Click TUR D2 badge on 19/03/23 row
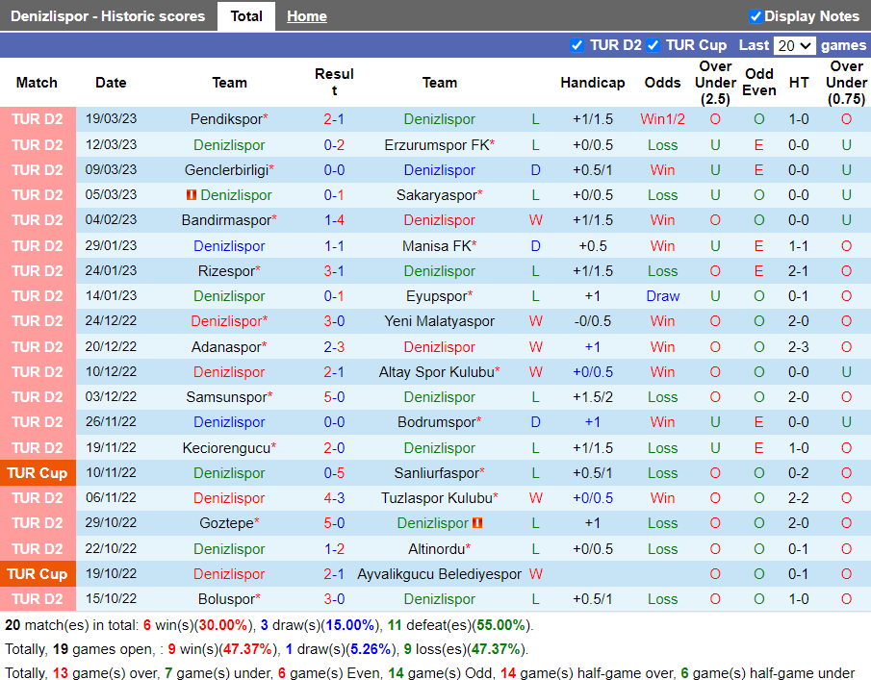This screenshot has width=871, height=680. [38, 119]
